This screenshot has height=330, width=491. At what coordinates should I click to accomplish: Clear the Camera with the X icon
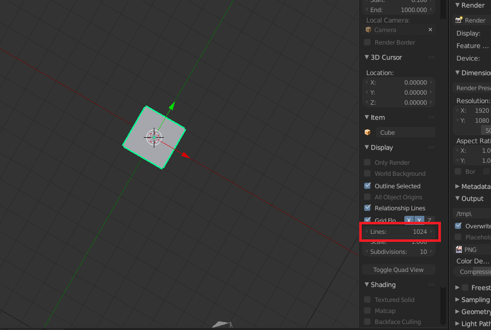(430, 30)
